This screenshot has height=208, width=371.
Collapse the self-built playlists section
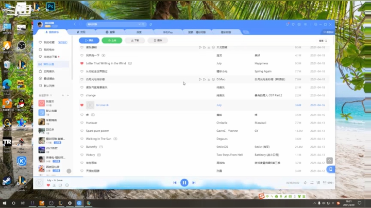pyautogui.click(x=68, y=95)
